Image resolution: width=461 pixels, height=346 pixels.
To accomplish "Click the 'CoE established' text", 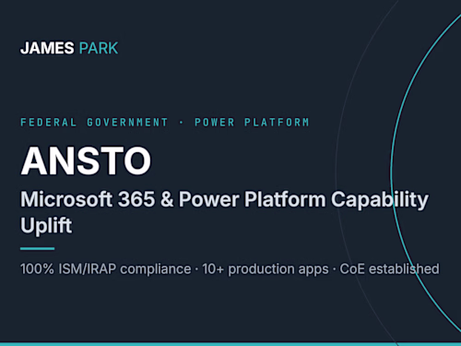I will pyautogui.click(x=389, y=269).
